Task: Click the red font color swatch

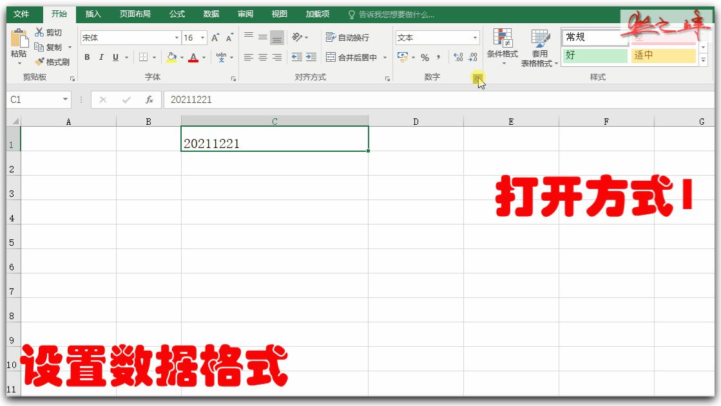Action: tap(193, 60)
